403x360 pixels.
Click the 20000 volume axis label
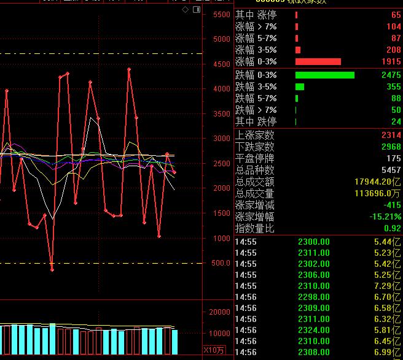click(219, 312)
